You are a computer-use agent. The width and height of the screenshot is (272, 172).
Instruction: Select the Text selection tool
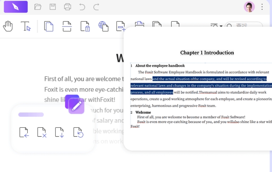(26, 26)
